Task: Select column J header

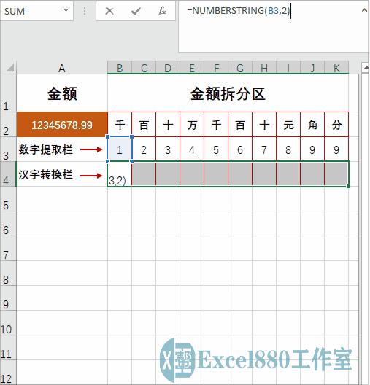Action: (x=312, y=68)
